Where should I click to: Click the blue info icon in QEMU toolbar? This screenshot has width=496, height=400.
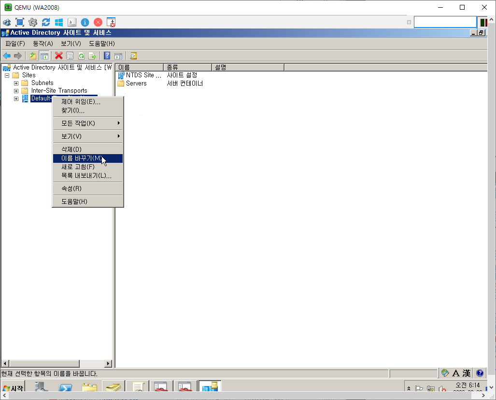(x=85, y=23)
